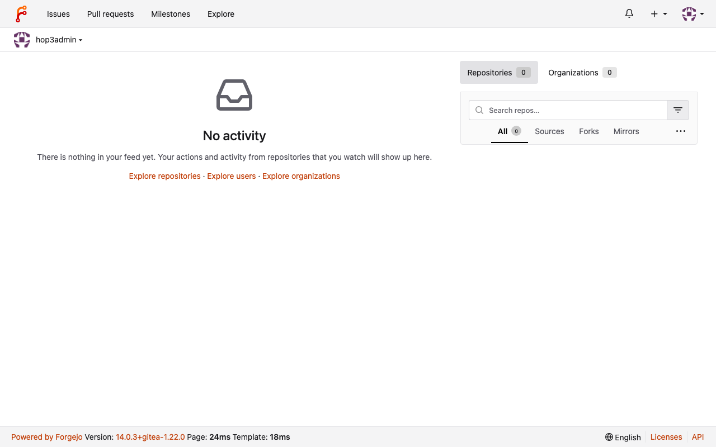Open the plus create menu
716x447 pixels.
(659, 14)
